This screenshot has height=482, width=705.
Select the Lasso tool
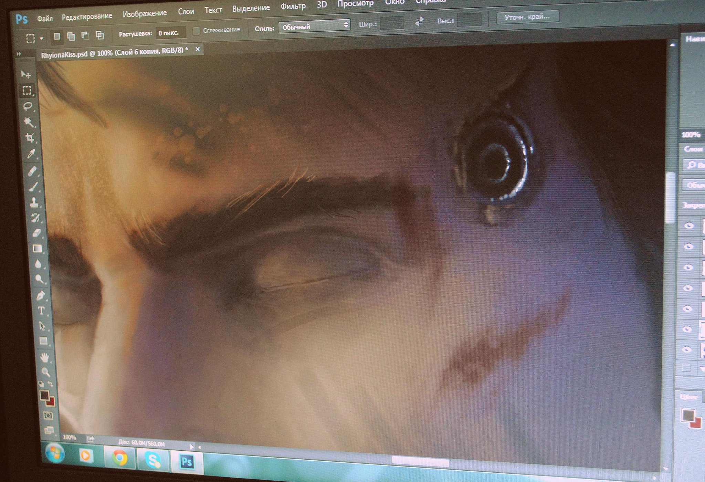pyautogui.click(x=28, y=106)
